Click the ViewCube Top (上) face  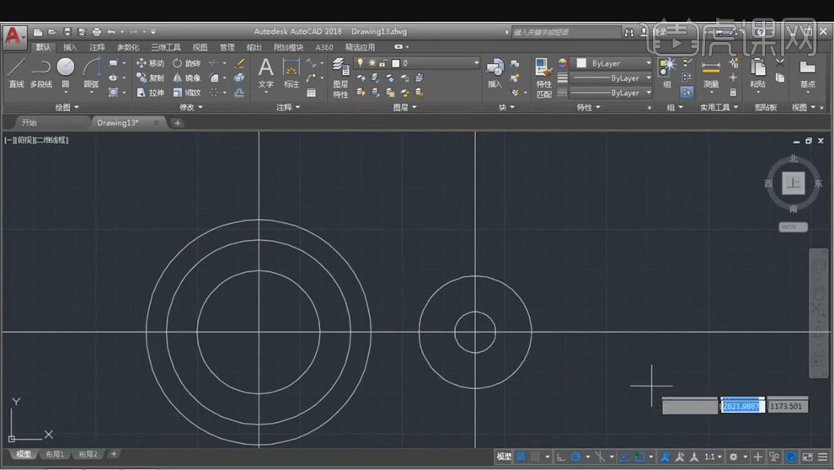click(x=793, y=184)
